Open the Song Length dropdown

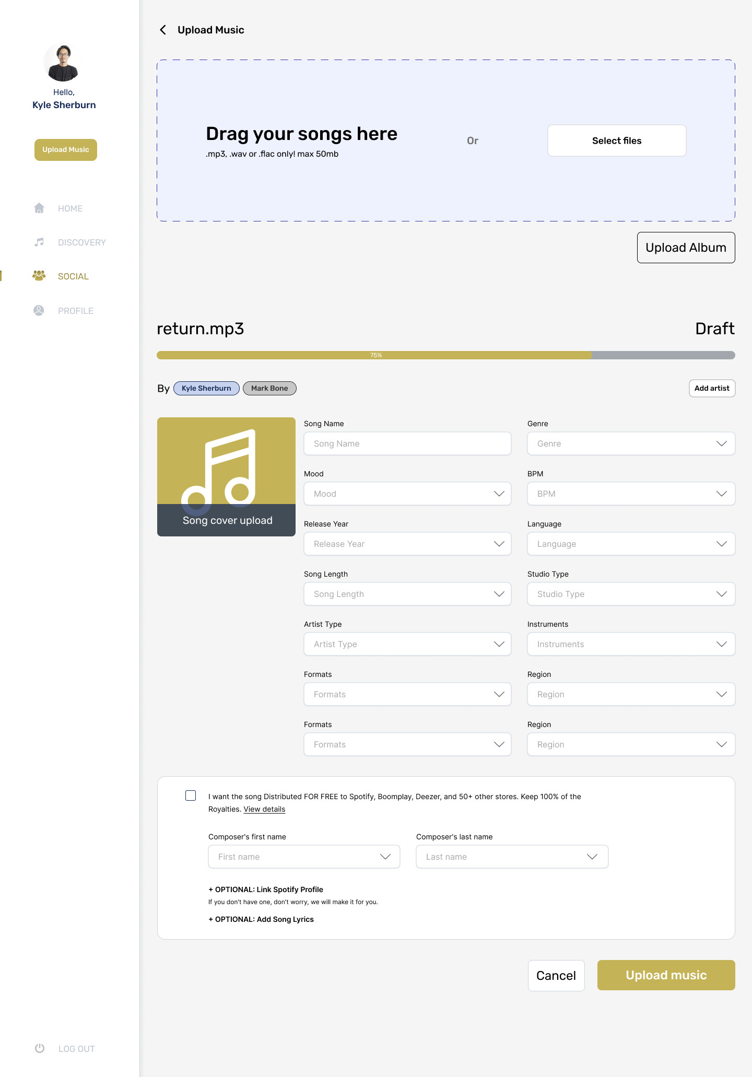[407, 594]
